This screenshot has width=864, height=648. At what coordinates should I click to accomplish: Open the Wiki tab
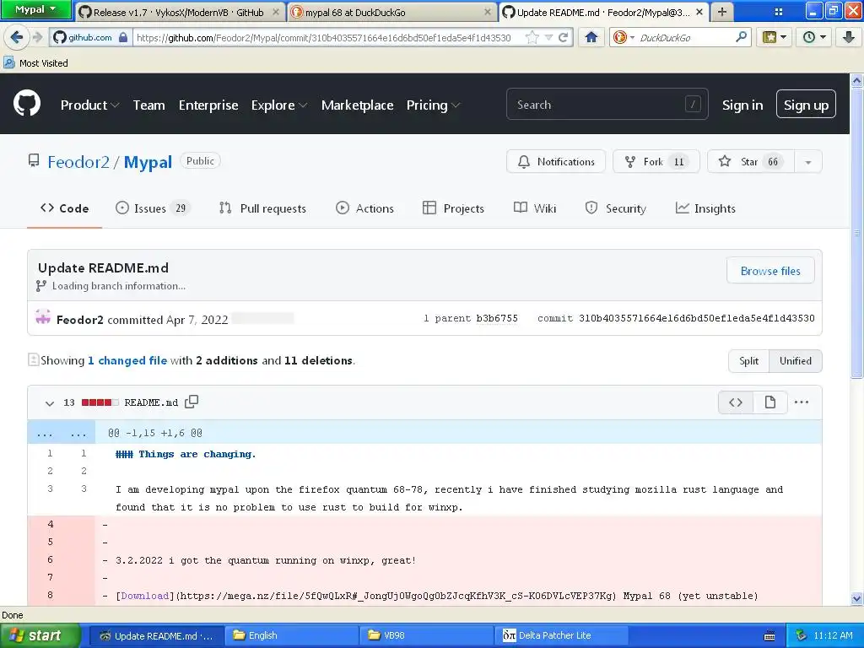point(534,208)
